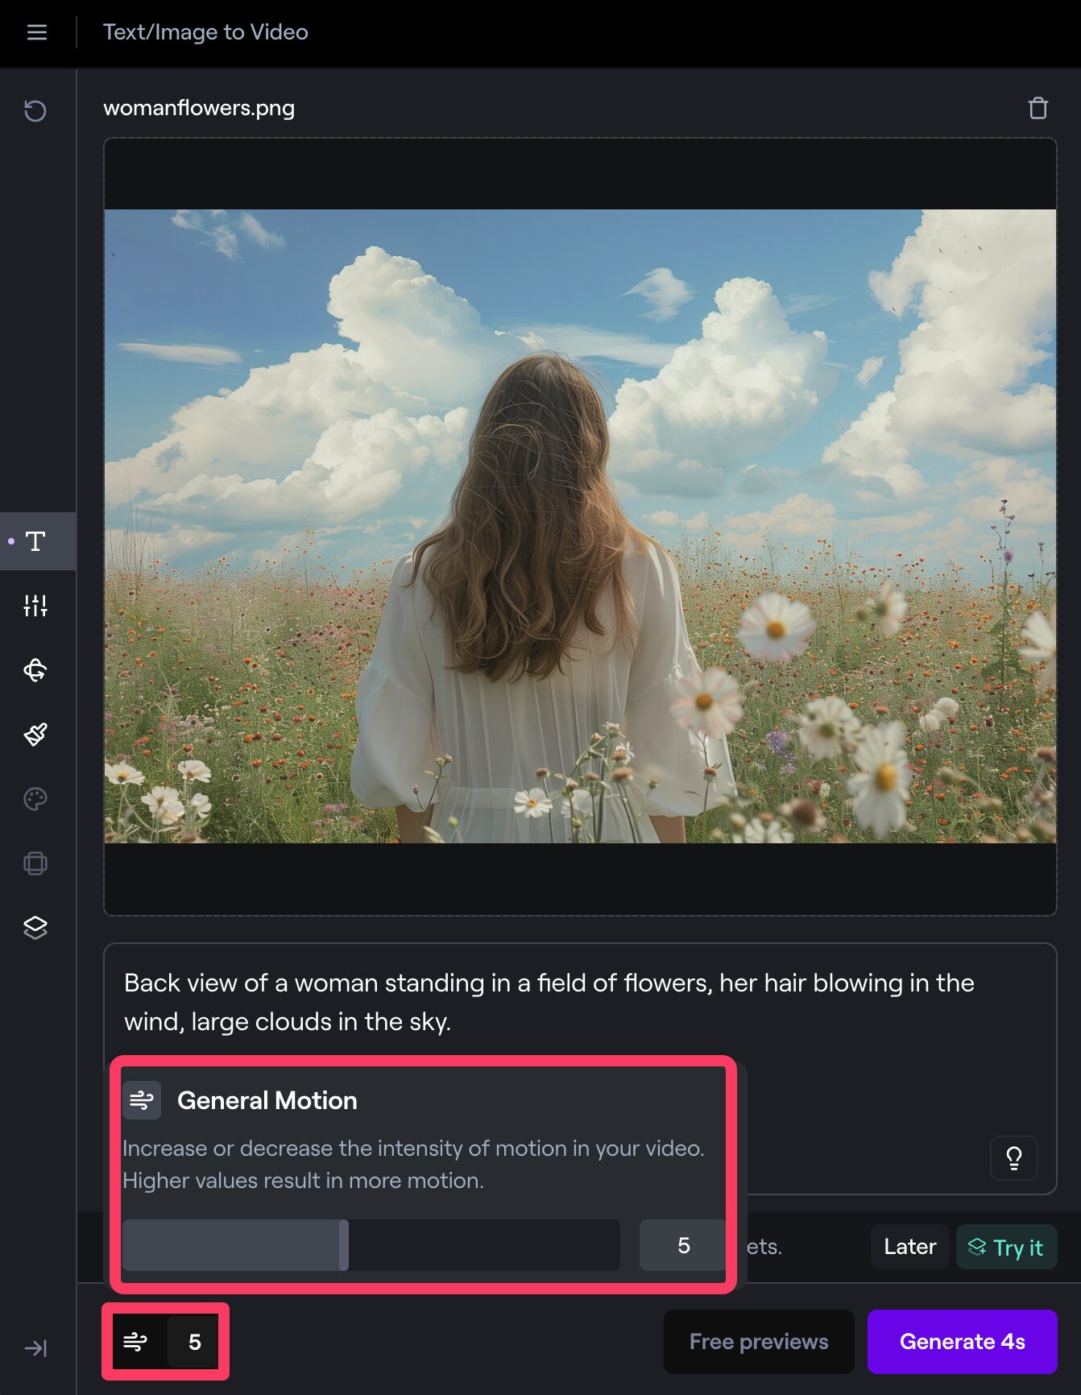Expand the collapsed sidebar arrow
This screenshot has width=1081, height=1395.
point(35,1348)
